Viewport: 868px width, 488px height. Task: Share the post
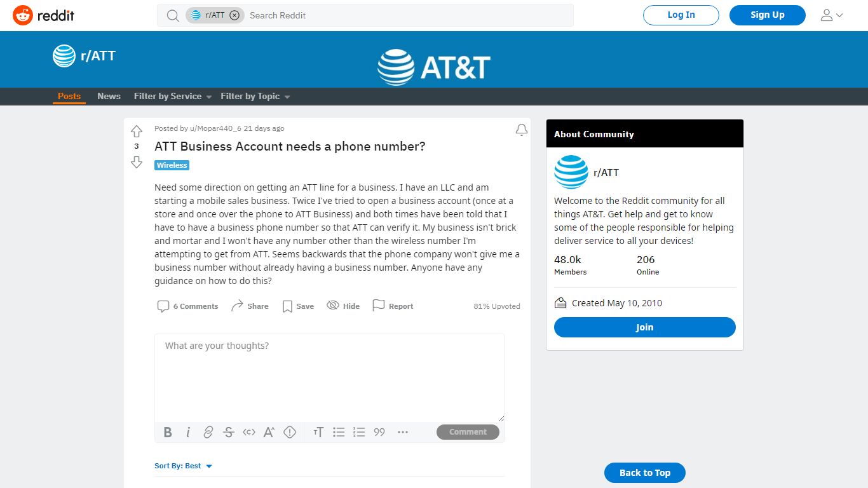250,306
